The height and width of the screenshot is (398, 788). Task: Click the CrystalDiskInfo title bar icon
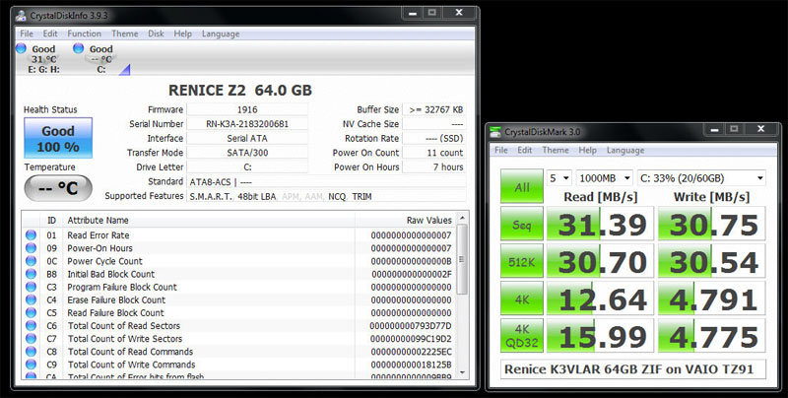(21, 15)
